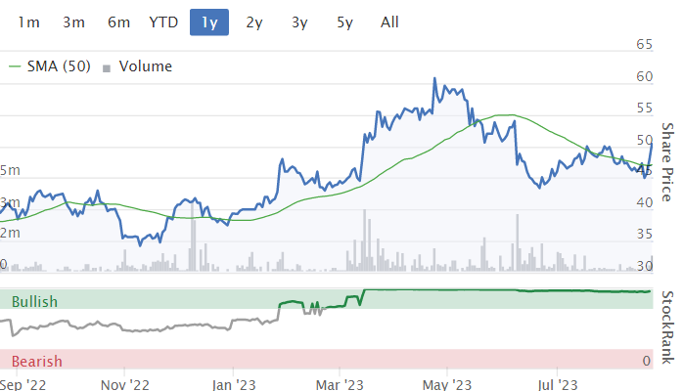Select the 3y time range
Image resolution: width=683 pixels, height=391 pixels.
pos(299,22)
